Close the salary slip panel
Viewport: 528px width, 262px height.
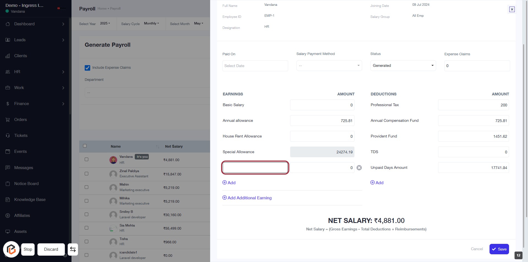512,9
